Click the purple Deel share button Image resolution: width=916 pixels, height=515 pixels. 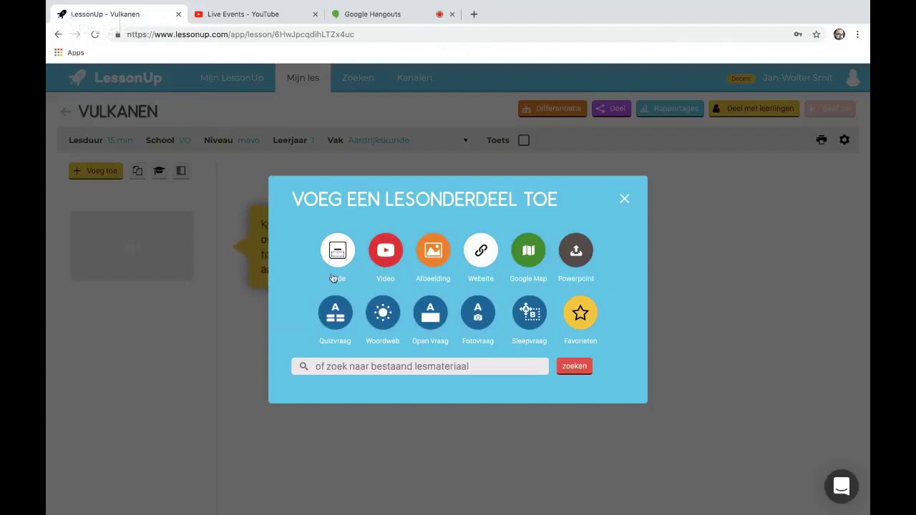[611, 109]
